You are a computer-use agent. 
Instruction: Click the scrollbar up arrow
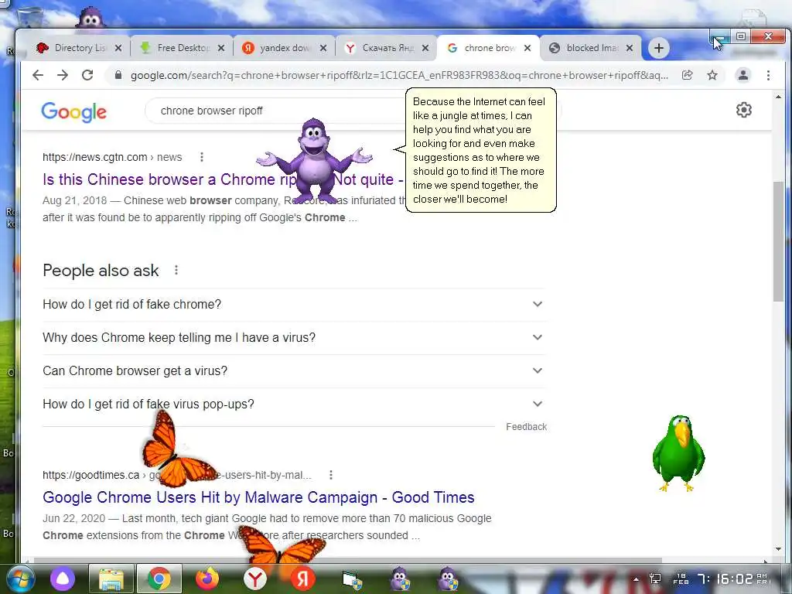[778, 97]
